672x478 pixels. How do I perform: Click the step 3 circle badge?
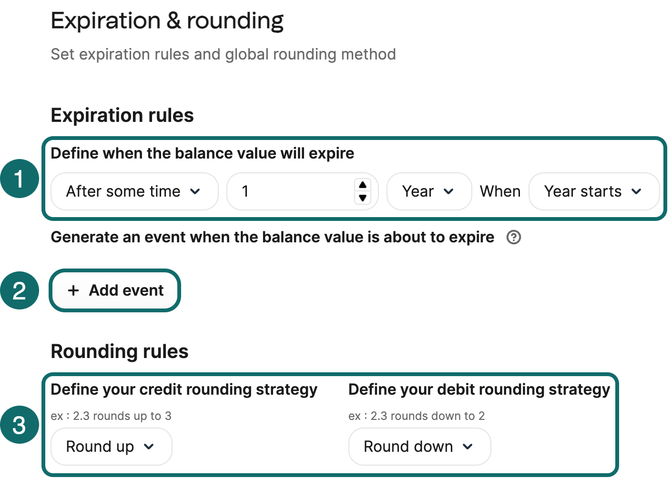pyautogui.click(x=20, y=425)
